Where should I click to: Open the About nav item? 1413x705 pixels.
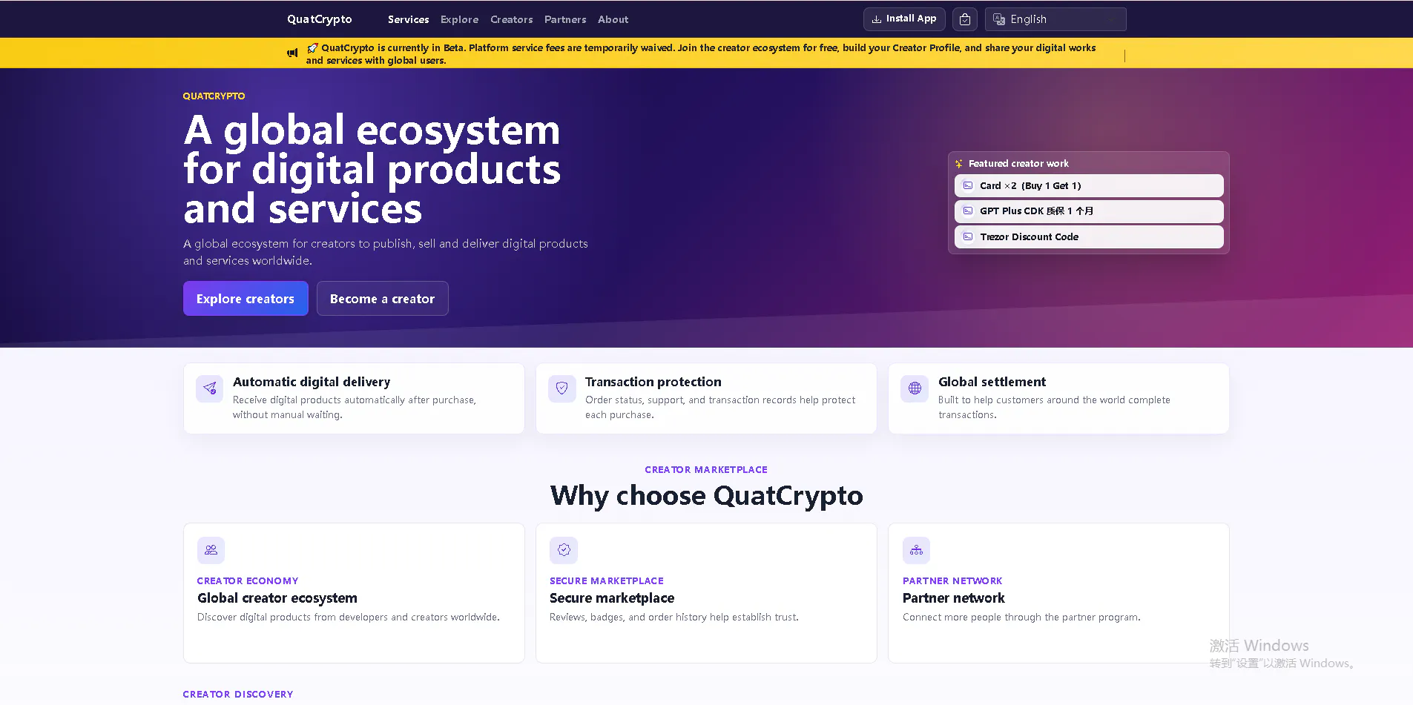point(613,20)
